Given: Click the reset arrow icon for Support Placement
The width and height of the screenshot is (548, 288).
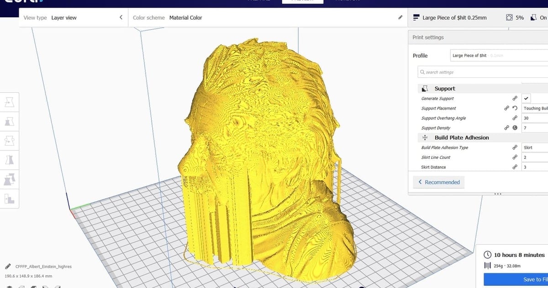Looking at the screenshot, I should tap(515, 108).
